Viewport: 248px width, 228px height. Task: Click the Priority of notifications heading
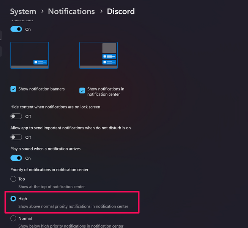click(49, 169)
